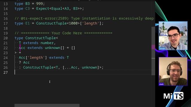Click 'Acc extends unknown[] = []' line
Viewport: 191px width, 107px height.
click(47, 48)
